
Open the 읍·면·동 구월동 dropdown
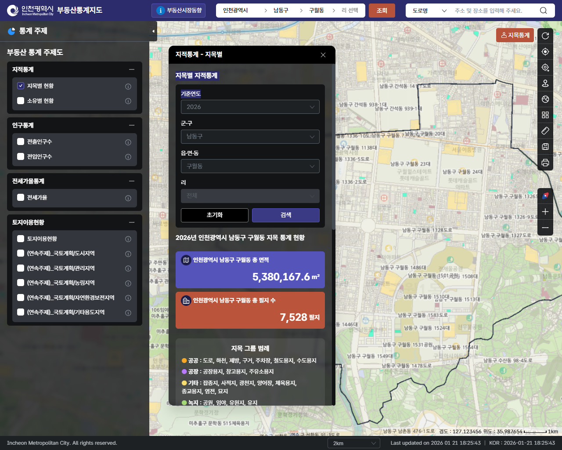pos(250,166)
